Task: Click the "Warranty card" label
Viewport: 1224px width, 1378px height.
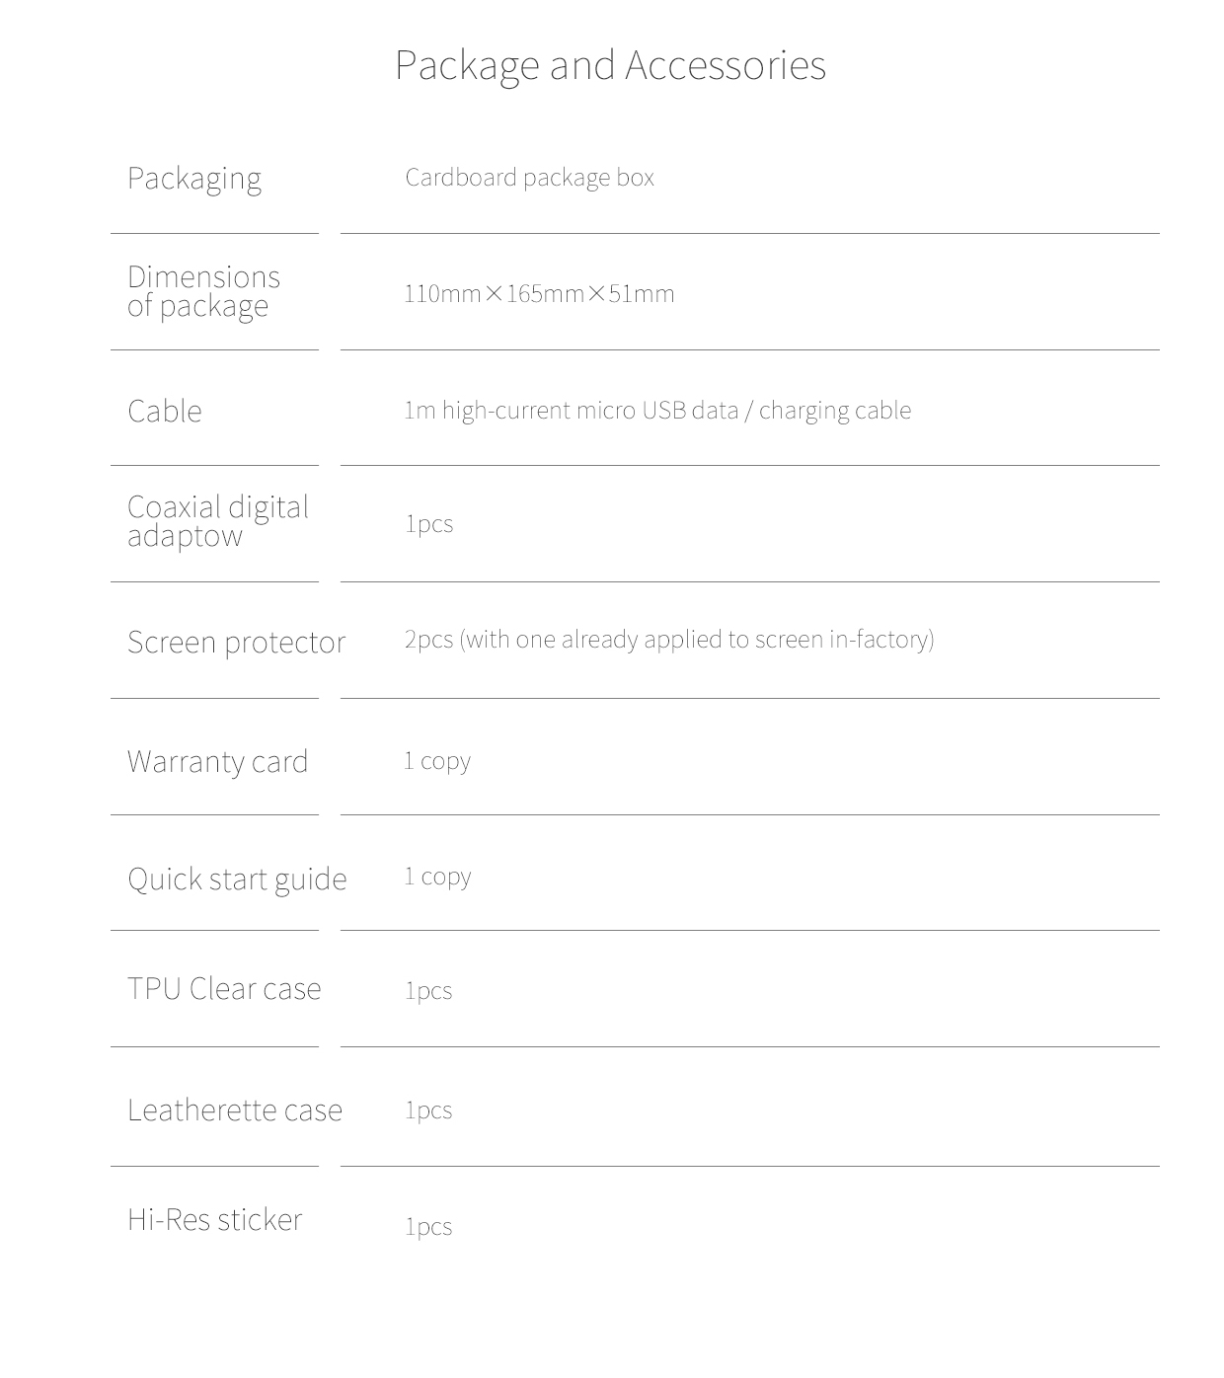Action: tap(217, 762)
